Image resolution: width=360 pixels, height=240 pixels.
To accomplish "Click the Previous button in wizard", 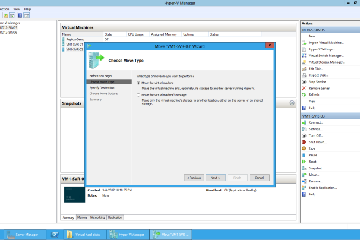I will point(194,178).
